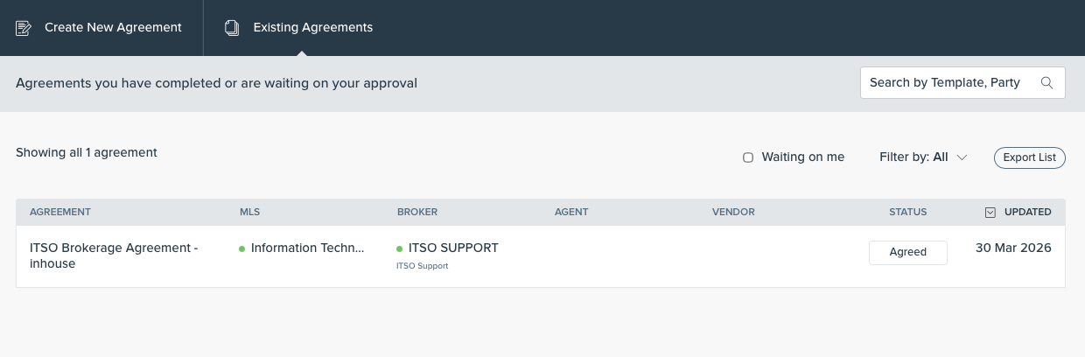Click the Status column header

pos(907,212)
